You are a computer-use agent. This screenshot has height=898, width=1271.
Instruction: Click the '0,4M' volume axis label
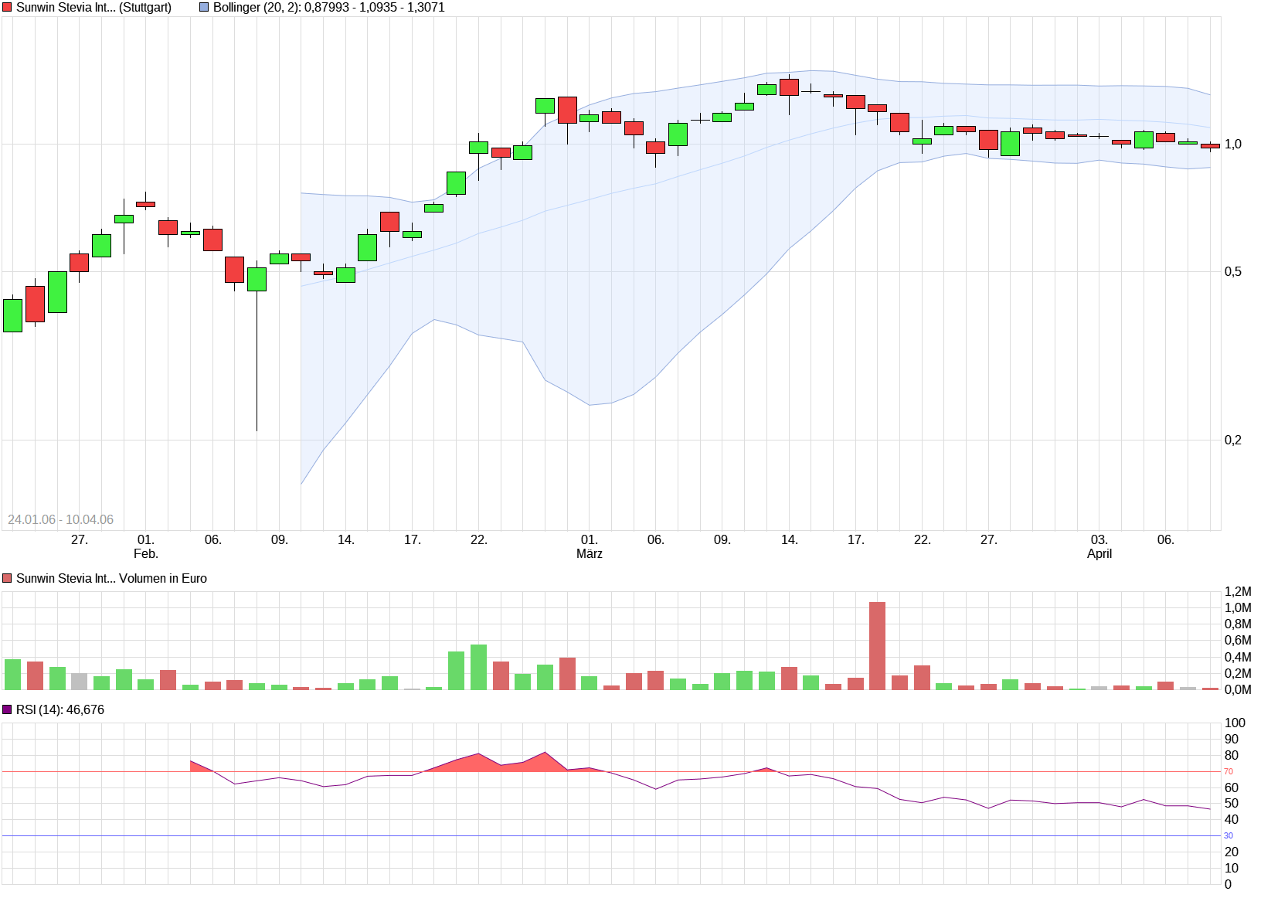click(x=1238, y=658)
